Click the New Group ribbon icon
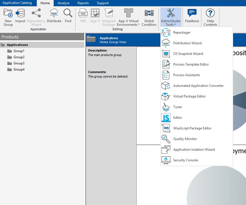 (8, 13)
